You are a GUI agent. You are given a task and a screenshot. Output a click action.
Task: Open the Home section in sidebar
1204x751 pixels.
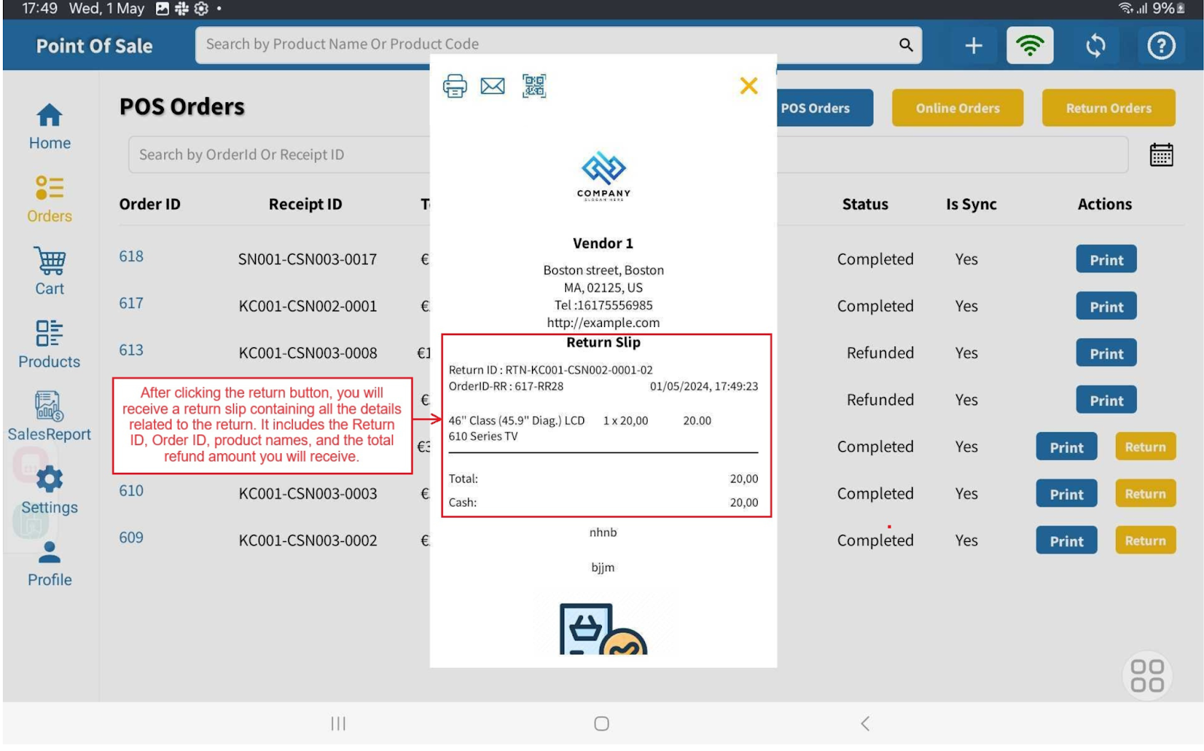point(50,126)
